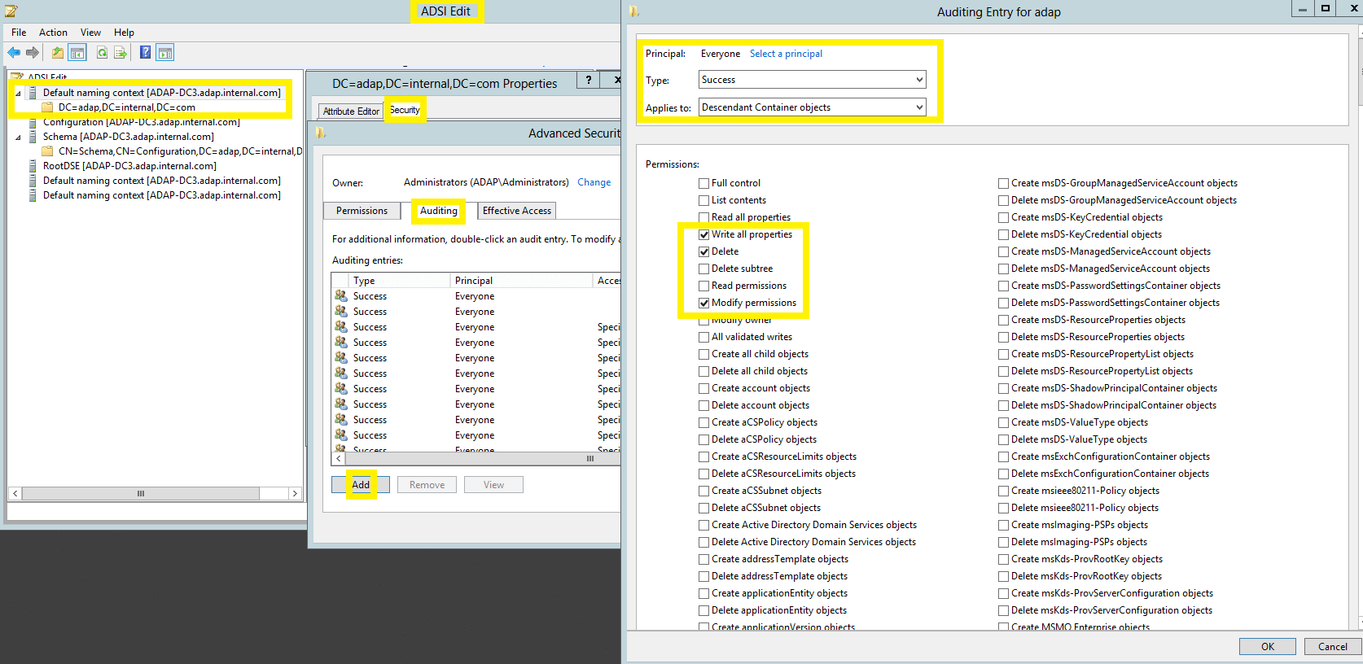Click the Forward arrow toolbar icon

[33, 53]
